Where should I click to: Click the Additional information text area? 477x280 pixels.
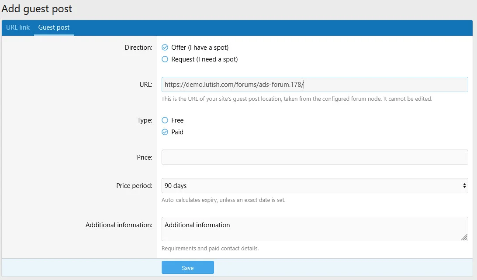coord(315,229)
